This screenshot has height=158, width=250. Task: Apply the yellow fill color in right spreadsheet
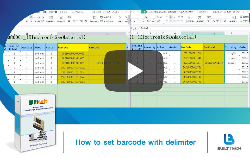coord(148,21)
